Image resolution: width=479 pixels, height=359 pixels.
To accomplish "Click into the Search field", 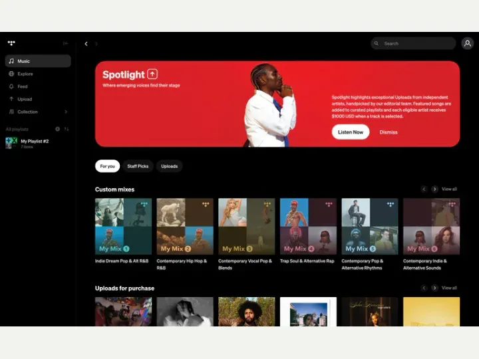I will (413, 43).
